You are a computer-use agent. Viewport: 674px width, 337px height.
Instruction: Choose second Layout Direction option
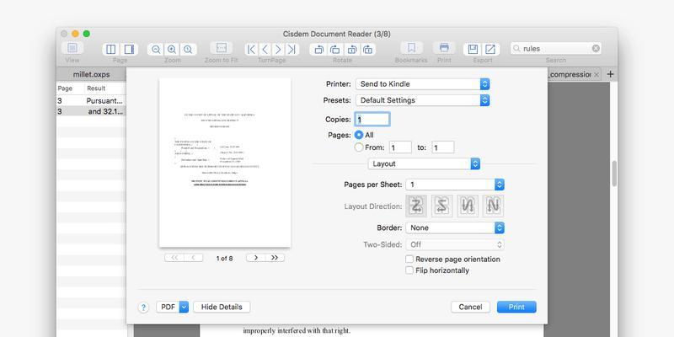tap(441, 206)
